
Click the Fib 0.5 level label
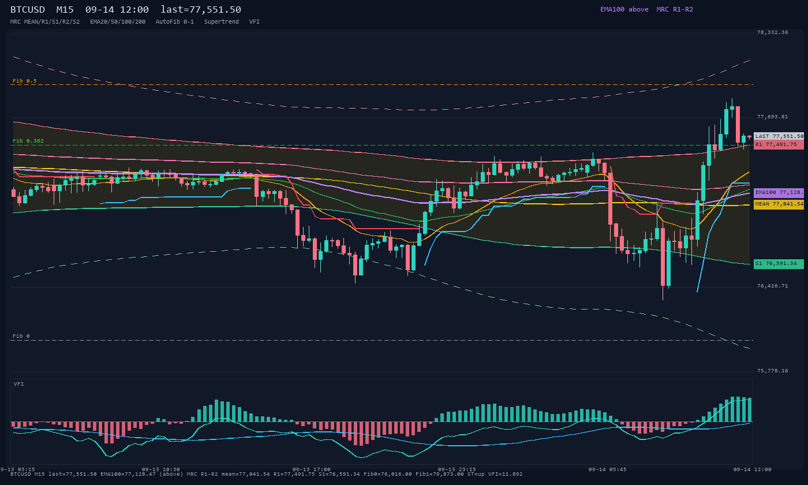[25, 81]
